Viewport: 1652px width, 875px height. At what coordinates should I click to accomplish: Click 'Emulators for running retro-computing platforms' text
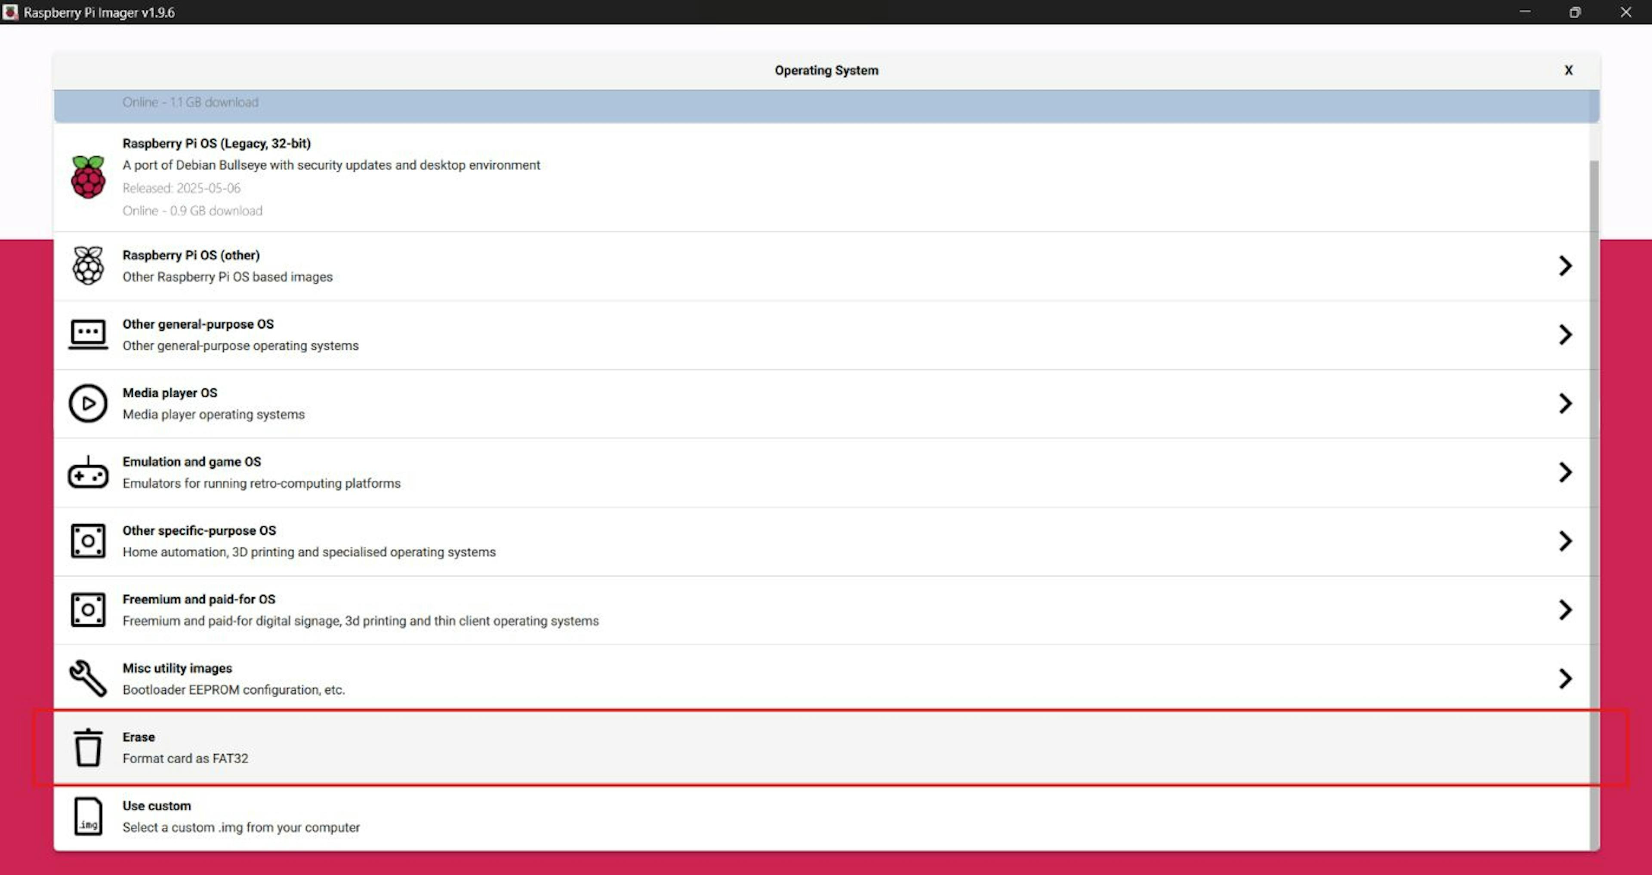click(x=262, y=483)
